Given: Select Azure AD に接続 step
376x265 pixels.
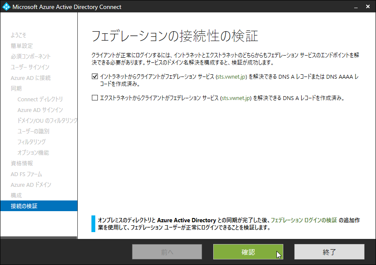Looking at the screenshot, I should (x=30, y=78).
